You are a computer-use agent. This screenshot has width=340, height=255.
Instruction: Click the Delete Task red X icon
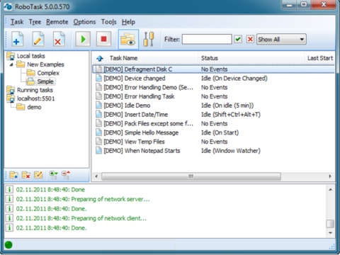point(59,39)
